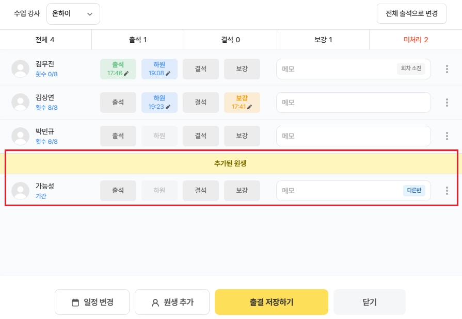Image resolution: width=462 pixels, height=319 pixels.
Task: Open 김상연's three-dot more options menu
Action: point(447,103)
